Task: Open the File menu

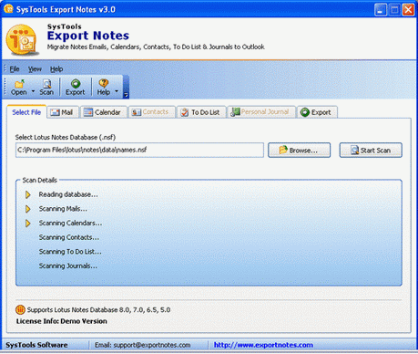Action: [x=15, y=69]
